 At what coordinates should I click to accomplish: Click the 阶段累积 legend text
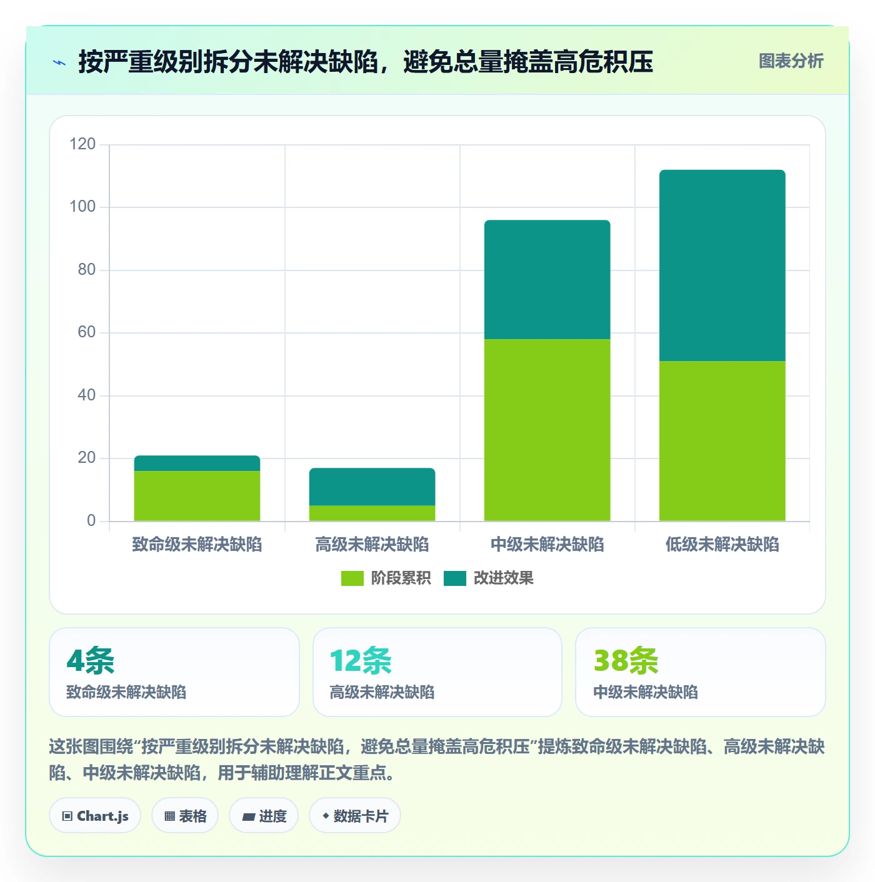click(401, 578)
